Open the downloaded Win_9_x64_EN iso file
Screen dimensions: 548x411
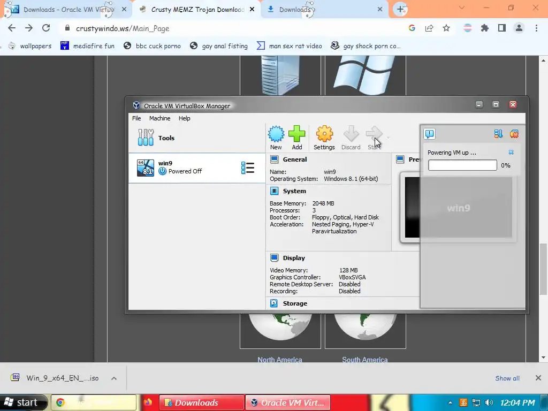click(55, 378)
